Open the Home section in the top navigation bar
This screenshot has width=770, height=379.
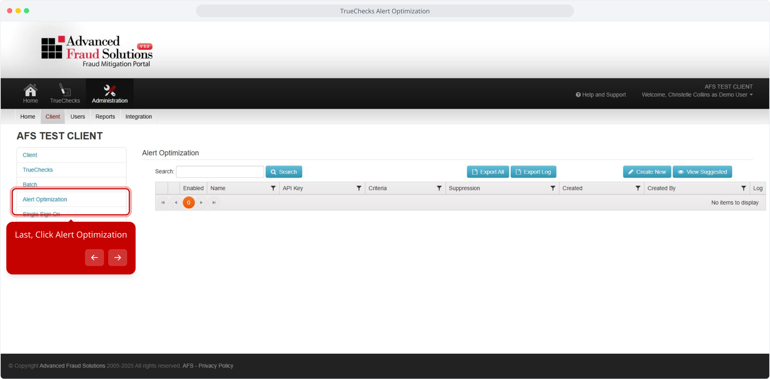click(31, 94)
